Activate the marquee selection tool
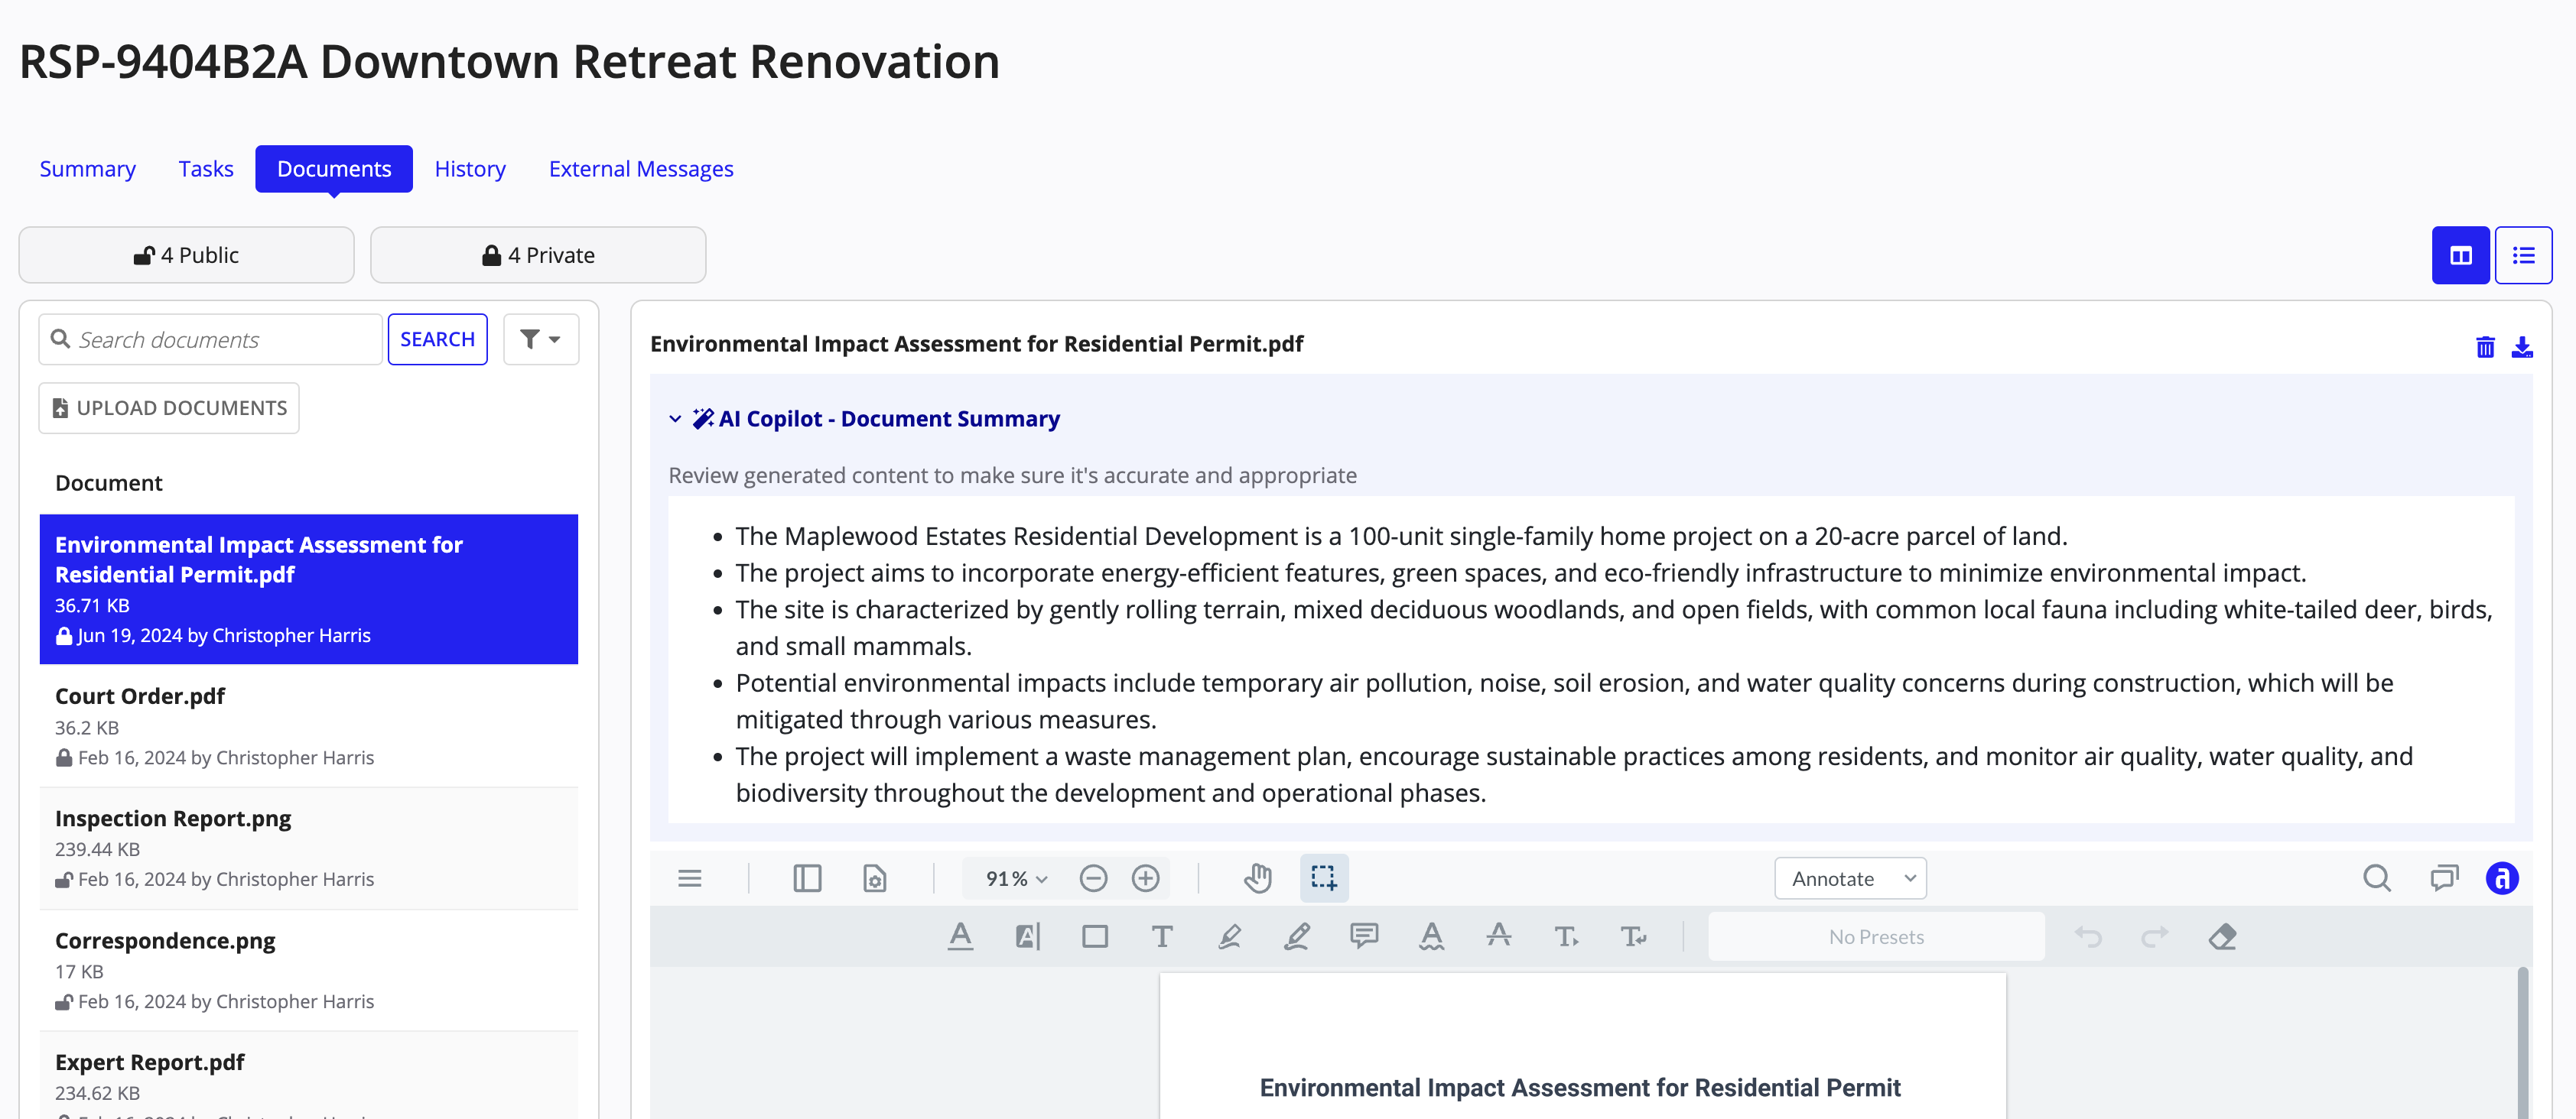 coord(1324,878)
